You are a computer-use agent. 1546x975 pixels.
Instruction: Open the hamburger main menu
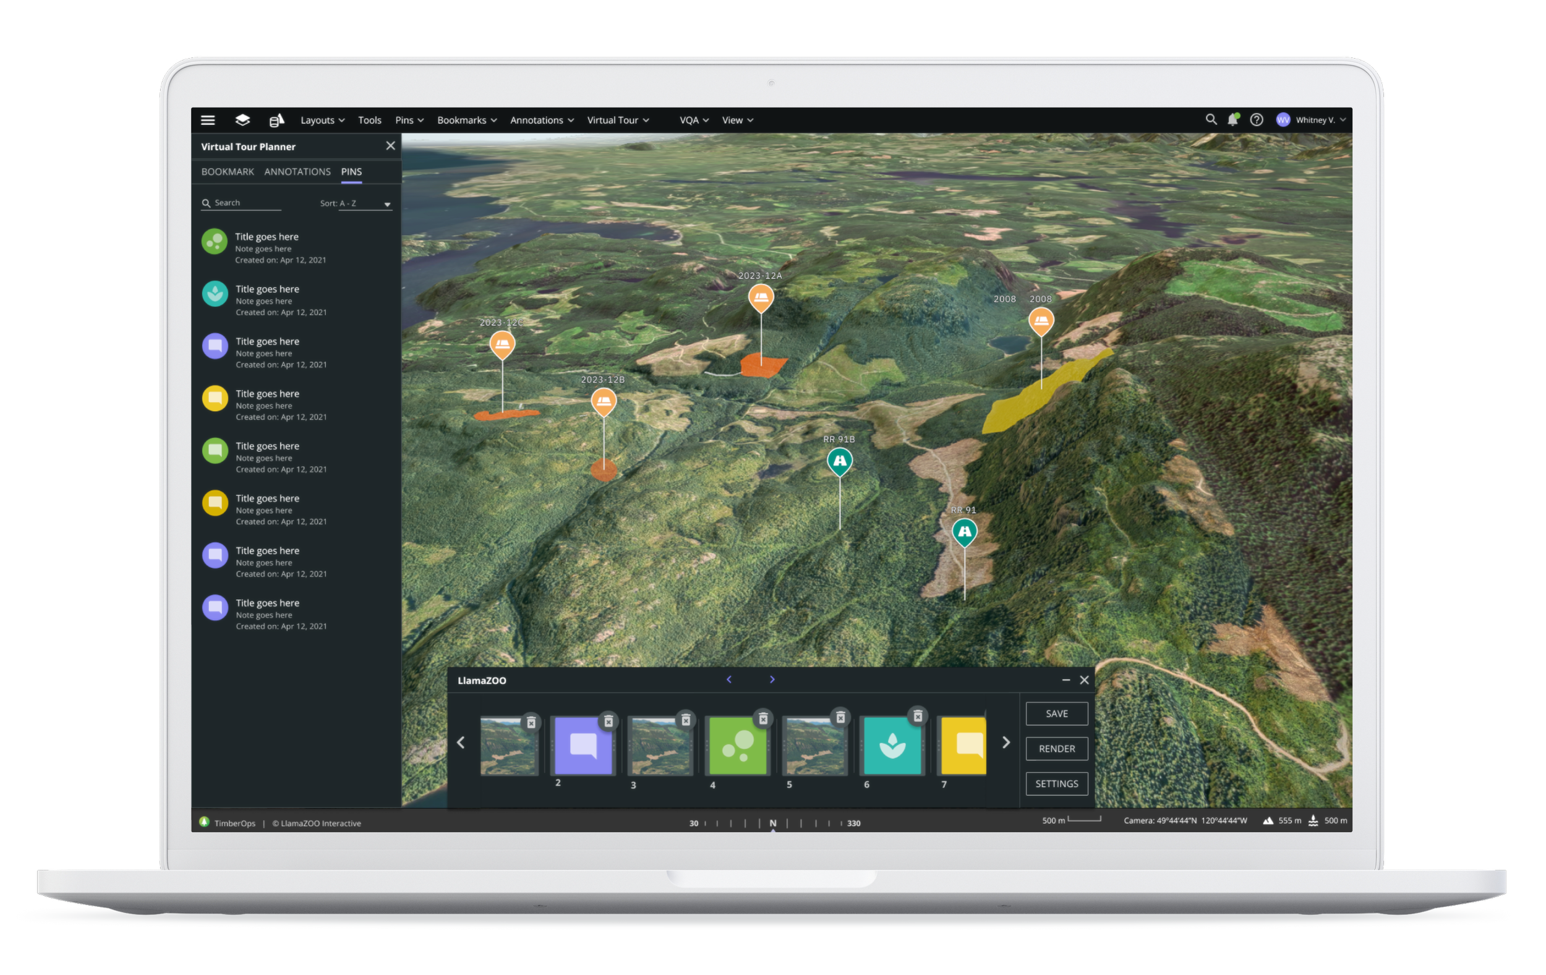tap(207, 120)
